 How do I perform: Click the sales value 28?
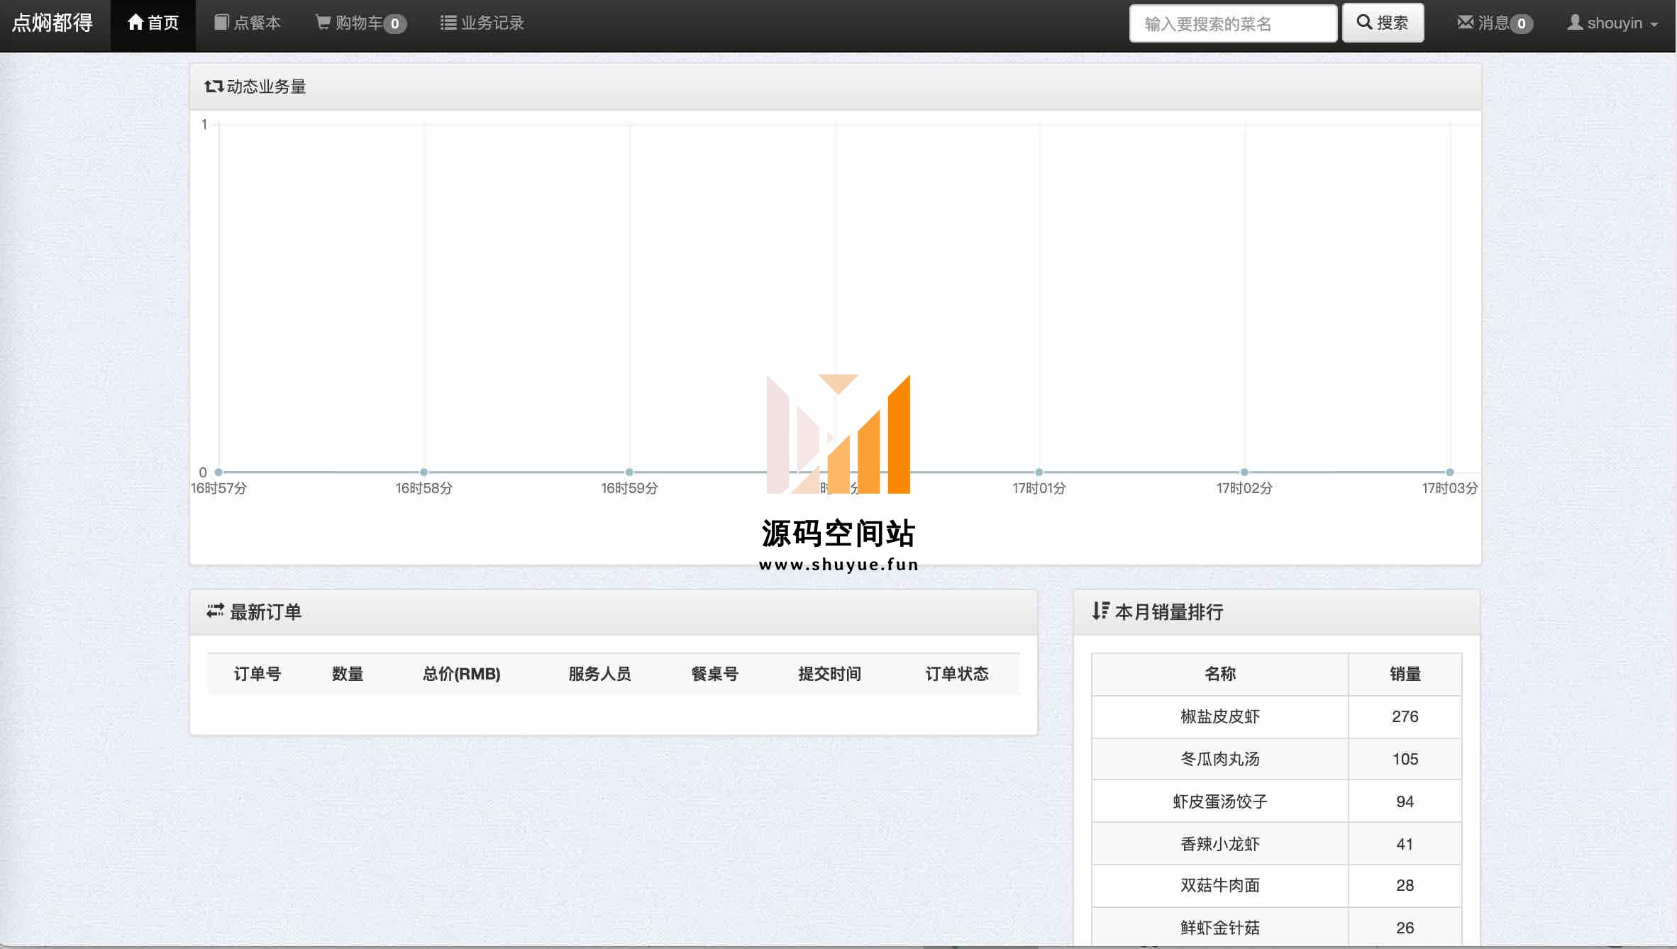1405,885
